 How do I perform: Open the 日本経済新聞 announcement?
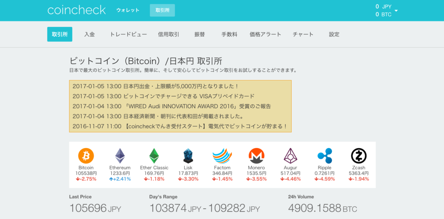tap(157, 116)
